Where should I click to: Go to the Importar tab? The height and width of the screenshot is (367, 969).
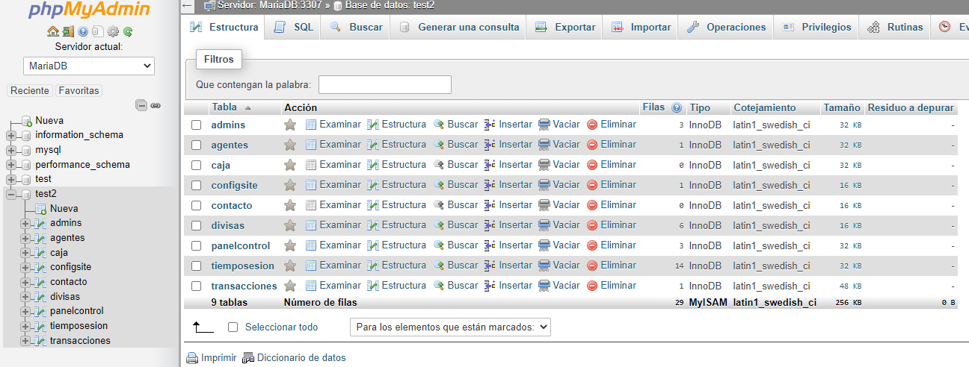(x=642, y=27)
